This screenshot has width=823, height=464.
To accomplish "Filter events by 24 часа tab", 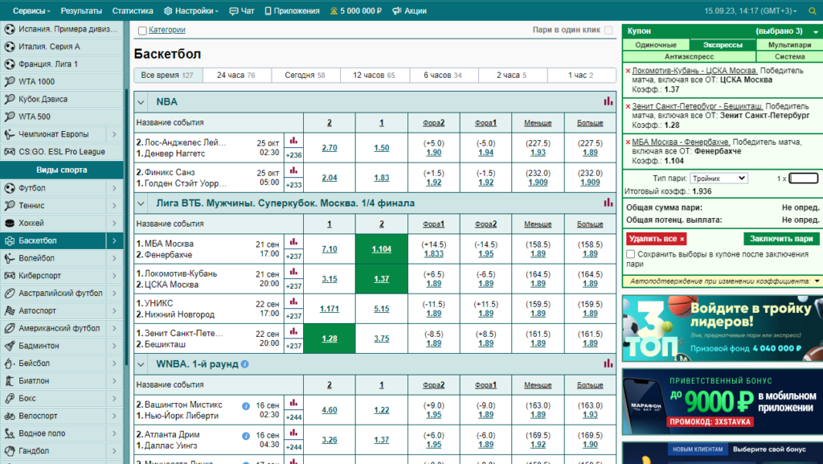I will pyautogui.click(x=236, y=75).
